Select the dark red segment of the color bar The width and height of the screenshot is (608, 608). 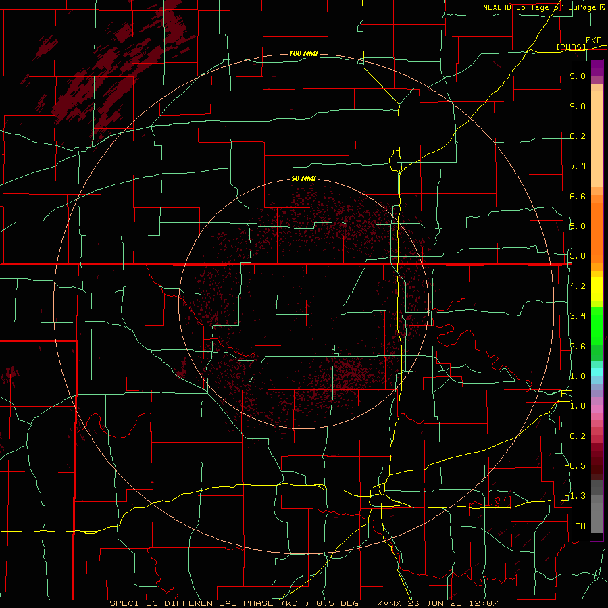(597, 457)
